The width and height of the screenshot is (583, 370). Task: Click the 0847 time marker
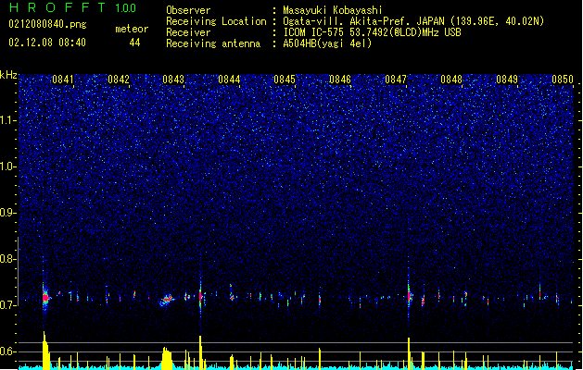[396, 80]
